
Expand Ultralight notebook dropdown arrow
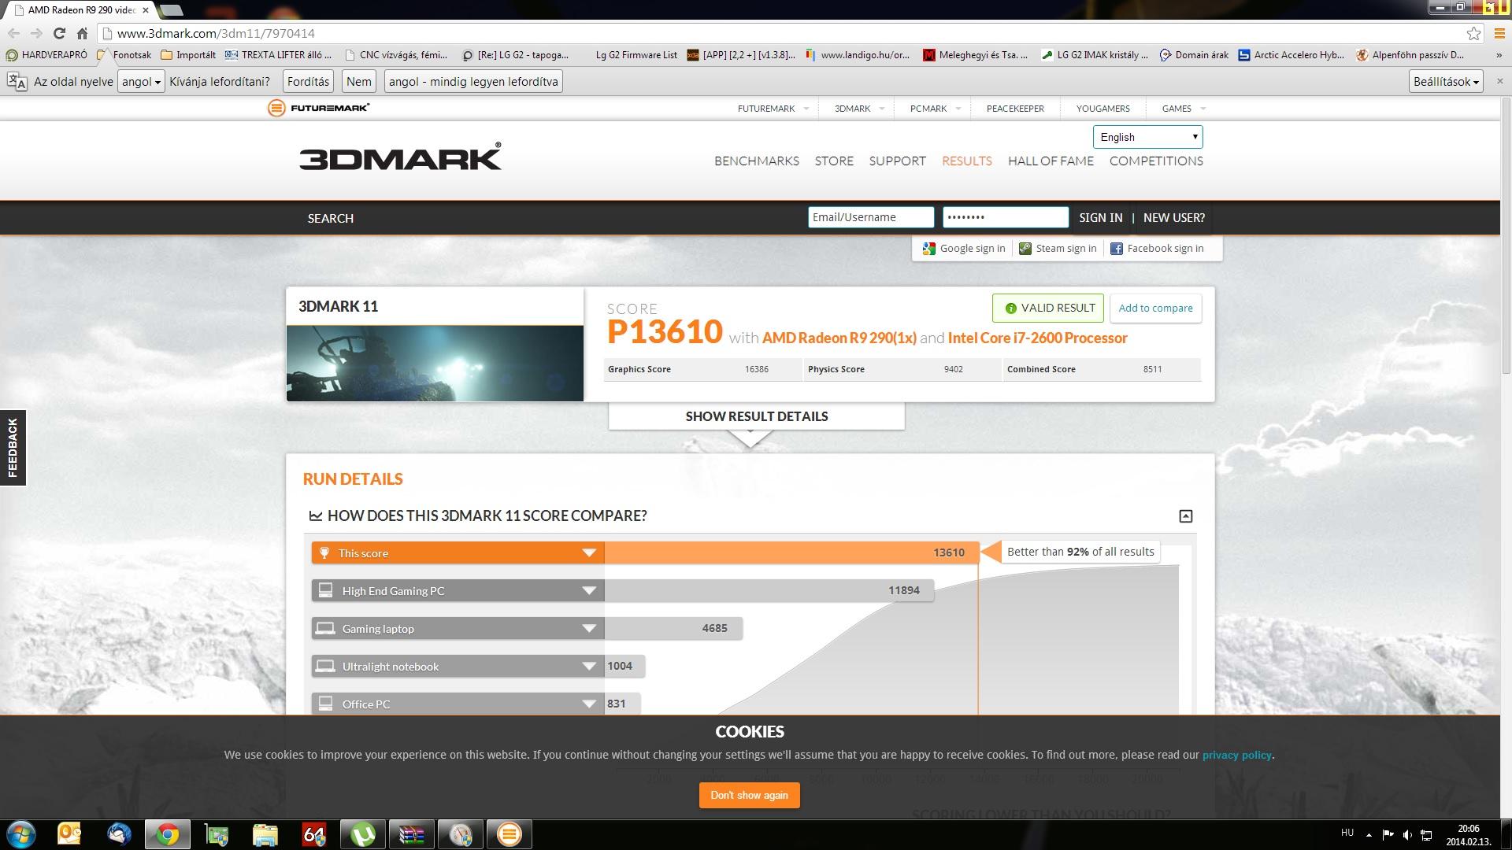[x=588, y=666]
